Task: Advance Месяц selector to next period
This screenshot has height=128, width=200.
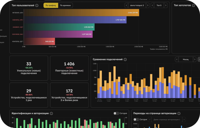Action: click(195, 59)
